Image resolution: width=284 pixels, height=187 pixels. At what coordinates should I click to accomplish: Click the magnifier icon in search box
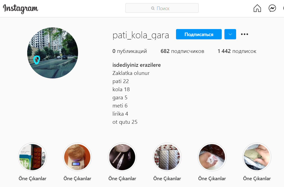point(153,8)
